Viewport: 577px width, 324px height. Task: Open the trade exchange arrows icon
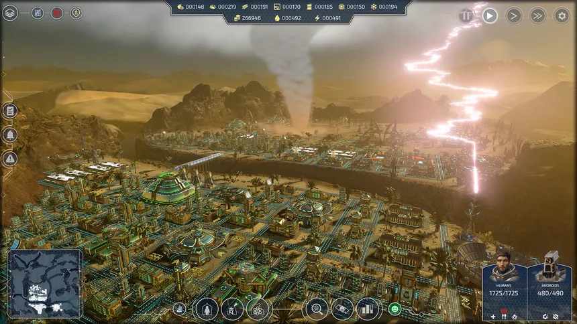pos(342,310)
